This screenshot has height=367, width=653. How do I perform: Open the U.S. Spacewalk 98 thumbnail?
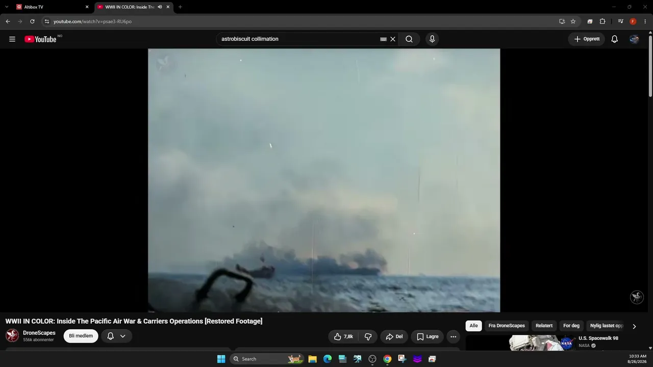542,343
